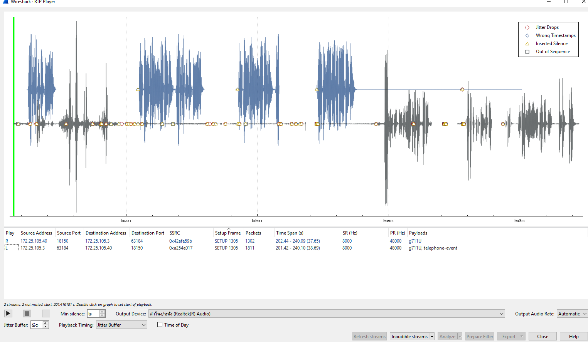Decrease the Jitter Buffer spinner value

coord(45,327)
